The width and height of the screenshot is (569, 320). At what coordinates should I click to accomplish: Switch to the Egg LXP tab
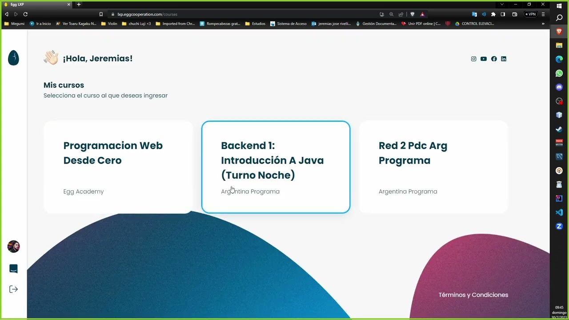pos(36,4)
